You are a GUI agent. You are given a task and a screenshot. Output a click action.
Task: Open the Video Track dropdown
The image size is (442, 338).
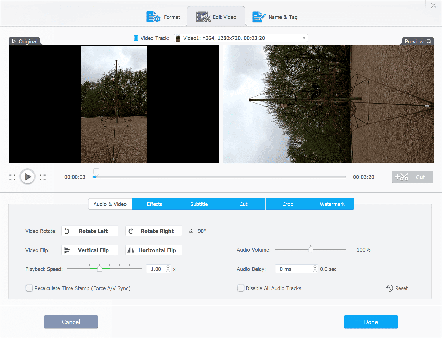241,38
